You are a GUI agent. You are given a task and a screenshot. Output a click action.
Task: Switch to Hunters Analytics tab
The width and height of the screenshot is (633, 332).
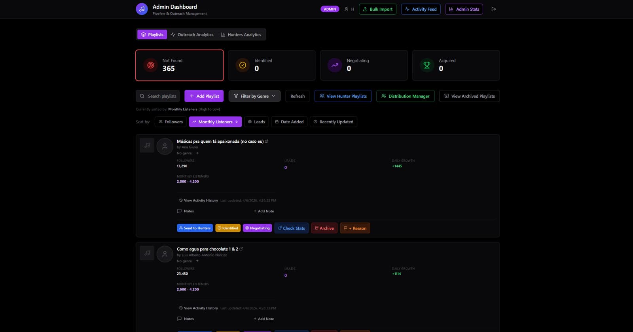click(x=241, y=34)
